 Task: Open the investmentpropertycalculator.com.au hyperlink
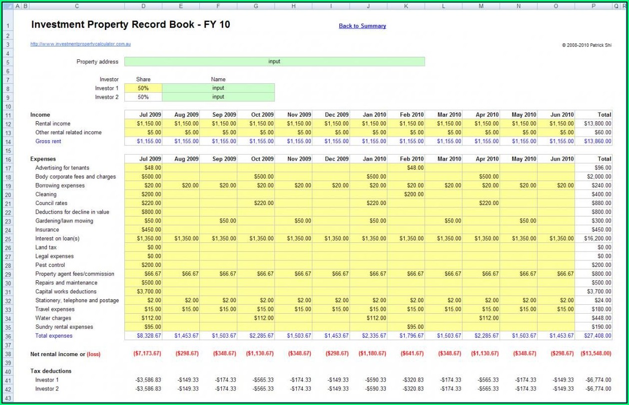point(80,44)
